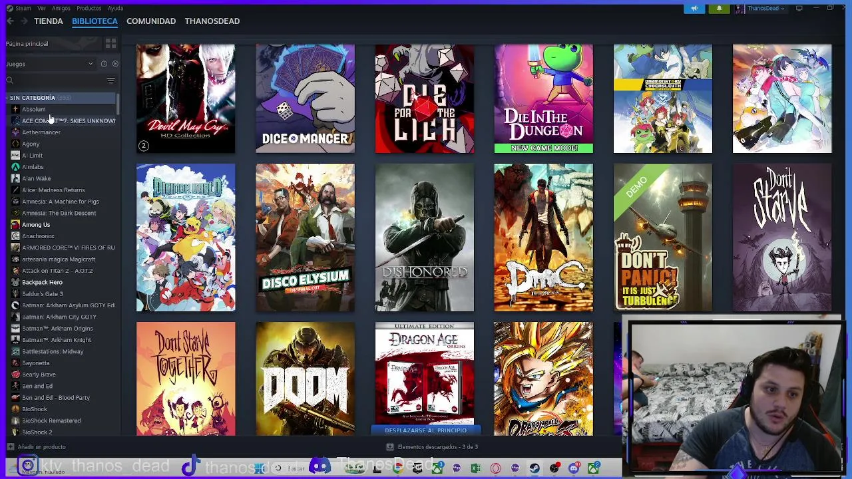Select Bayonetta in the game list
This screenshot has width=852, height=479.
tap(36, 363)
